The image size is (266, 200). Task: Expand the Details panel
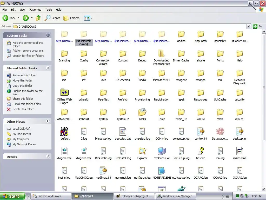[48, 157]
